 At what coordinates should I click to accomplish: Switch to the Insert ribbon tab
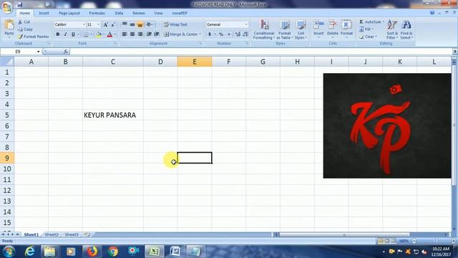tap(44, 13)
